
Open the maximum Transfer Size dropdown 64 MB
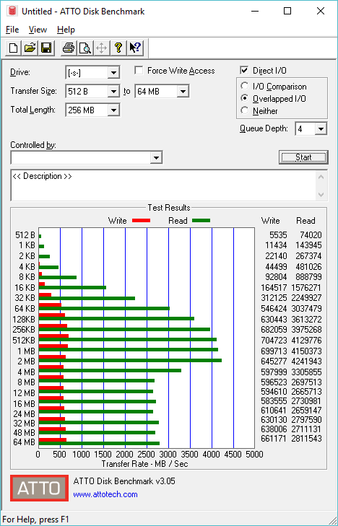[x=183, y=91]
